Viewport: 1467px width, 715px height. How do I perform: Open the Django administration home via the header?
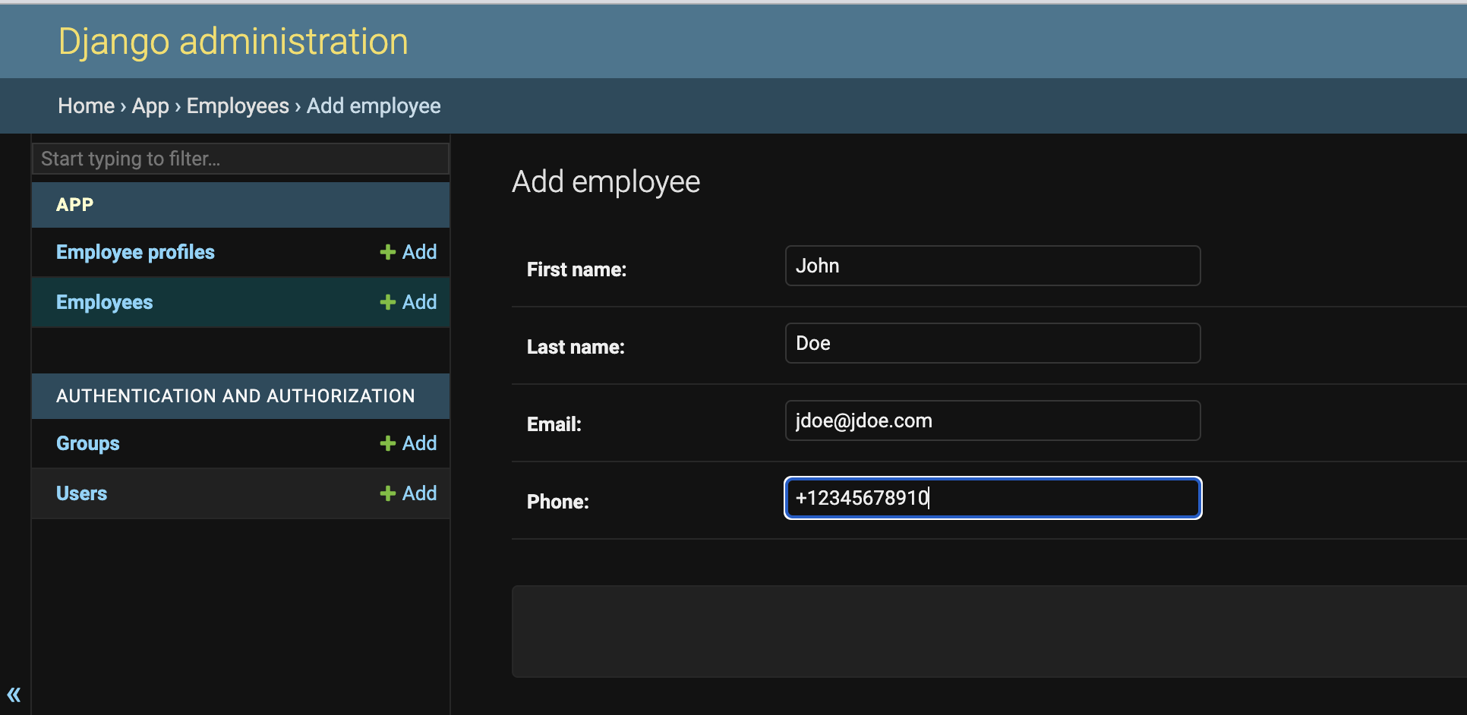click(232, 41)
